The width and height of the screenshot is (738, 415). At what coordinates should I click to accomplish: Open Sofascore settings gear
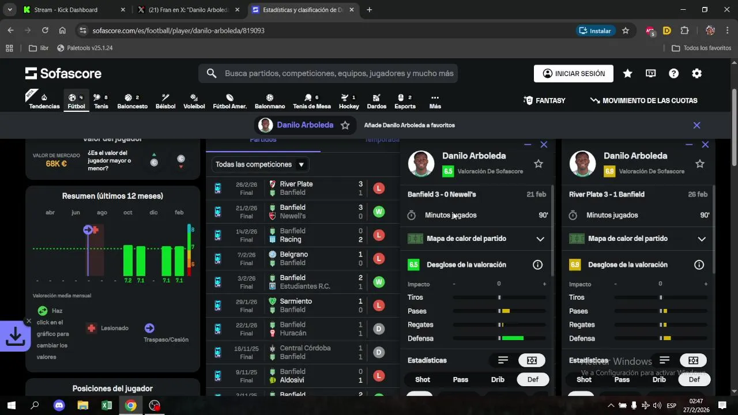point(697,73)
